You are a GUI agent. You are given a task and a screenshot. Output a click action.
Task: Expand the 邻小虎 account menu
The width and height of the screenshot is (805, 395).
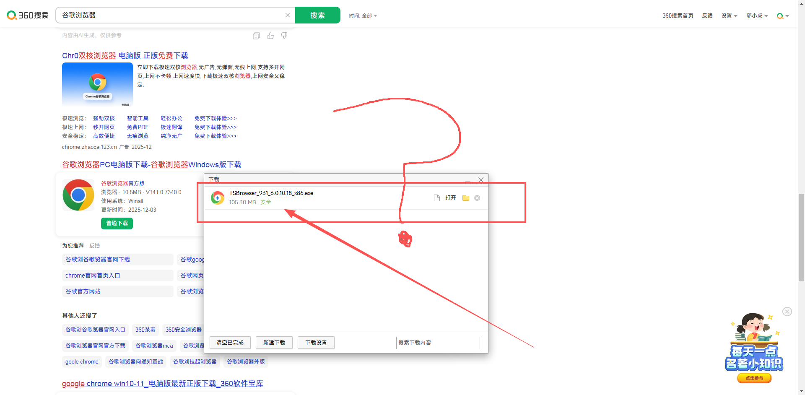757,16
